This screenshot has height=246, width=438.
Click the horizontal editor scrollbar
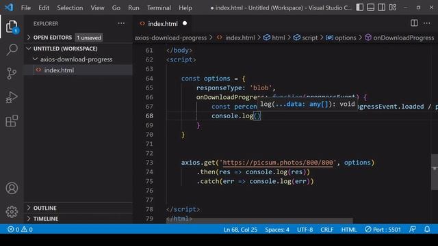(x=259, y=220)
